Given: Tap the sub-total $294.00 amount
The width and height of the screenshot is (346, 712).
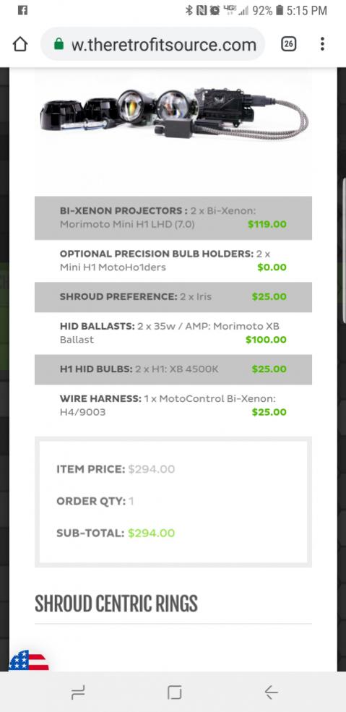Looking at the screenshot, I should (152, 533).
